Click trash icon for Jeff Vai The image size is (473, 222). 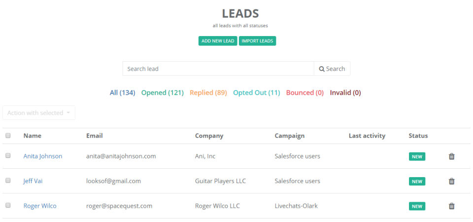click(451, 181)
